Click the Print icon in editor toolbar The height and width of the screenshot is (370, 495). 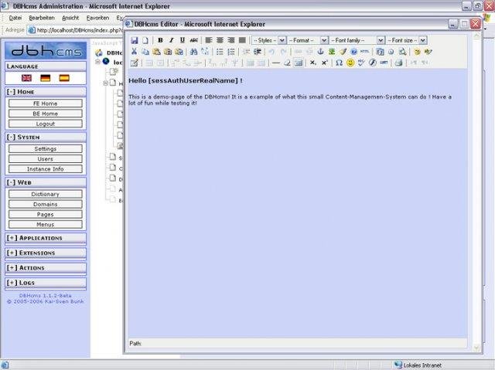(x=399, y=63)
